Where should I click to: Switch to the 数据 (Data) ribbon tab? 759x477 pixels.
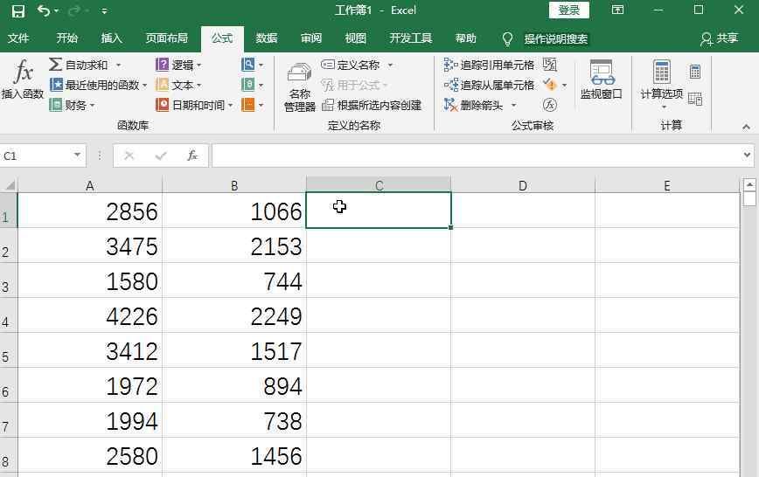pyautogui.click(x=267, y=38)
